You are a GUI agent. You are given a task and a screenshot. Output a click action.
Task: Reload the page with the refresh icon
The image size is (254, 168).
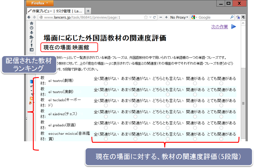(x=154, y=17)
